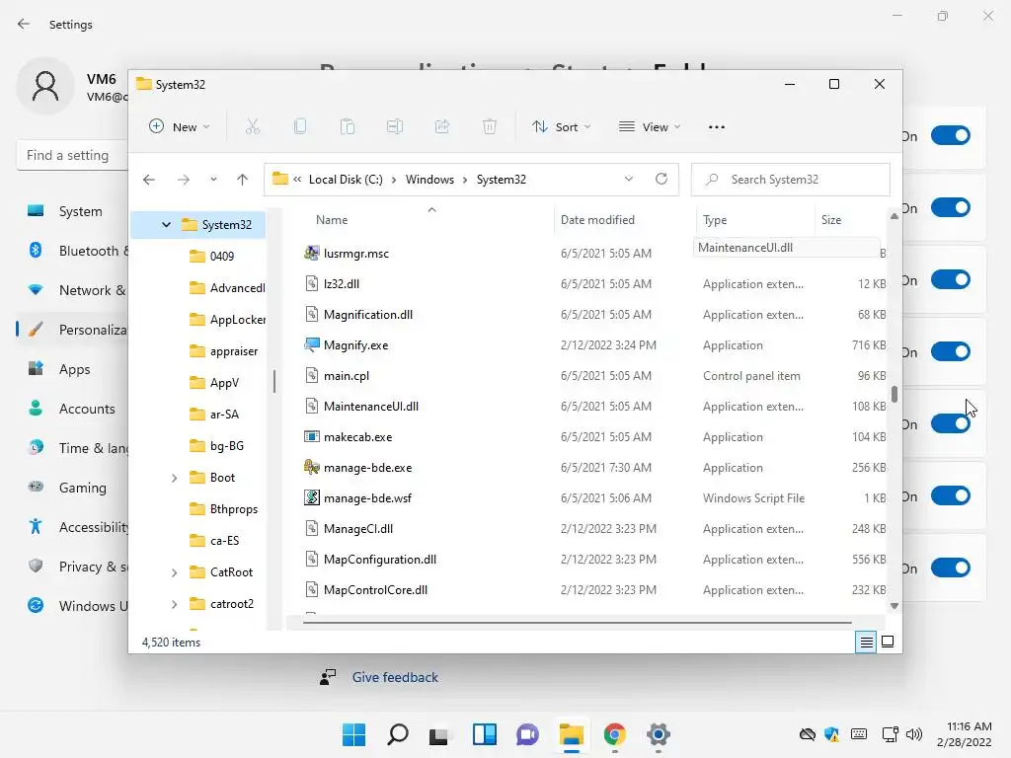
Task: Click the Settings back arrow
Action: (24, 24)
